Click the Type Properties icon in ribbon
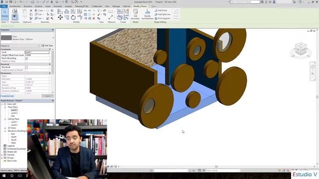 [14, 11]
